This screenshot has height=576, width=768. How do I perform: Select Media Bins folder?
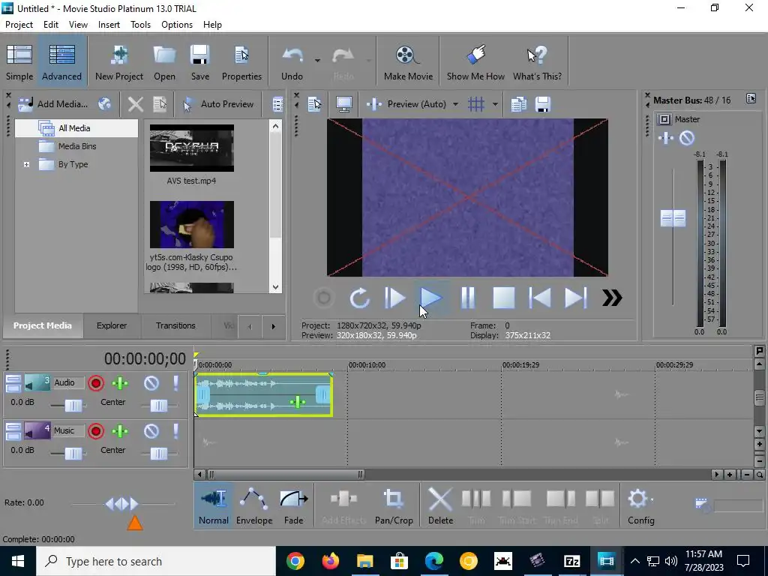[77, 146]
